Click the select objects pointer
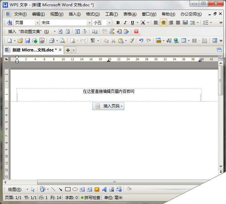Viewport: 226px width, 204px height. [33, 189]
